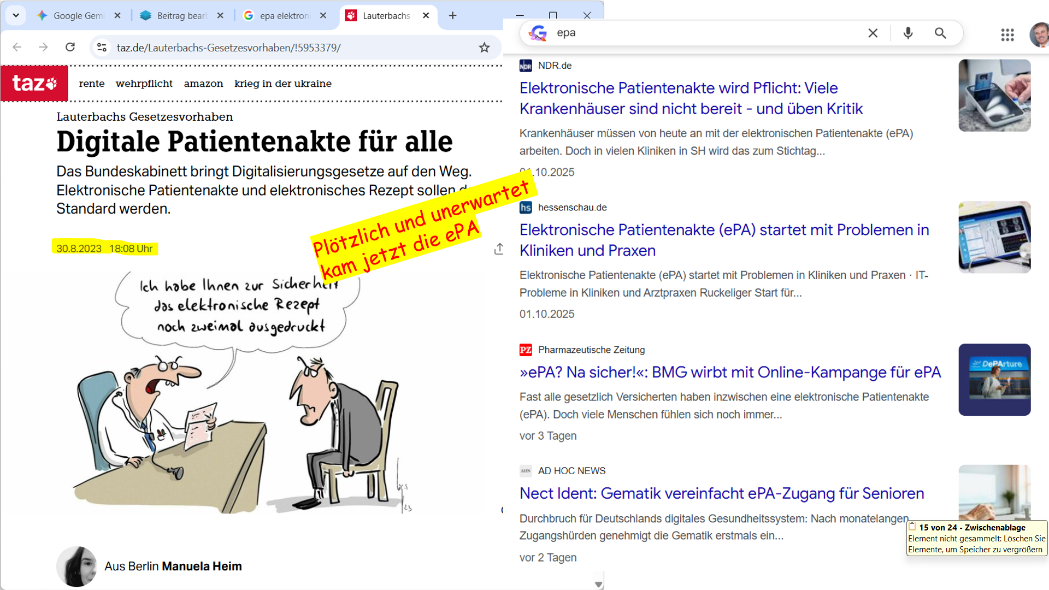This screenshot has width=1049, height=590.
Task: Open the wehrpflicht topic link
Action: click(144, 84)
